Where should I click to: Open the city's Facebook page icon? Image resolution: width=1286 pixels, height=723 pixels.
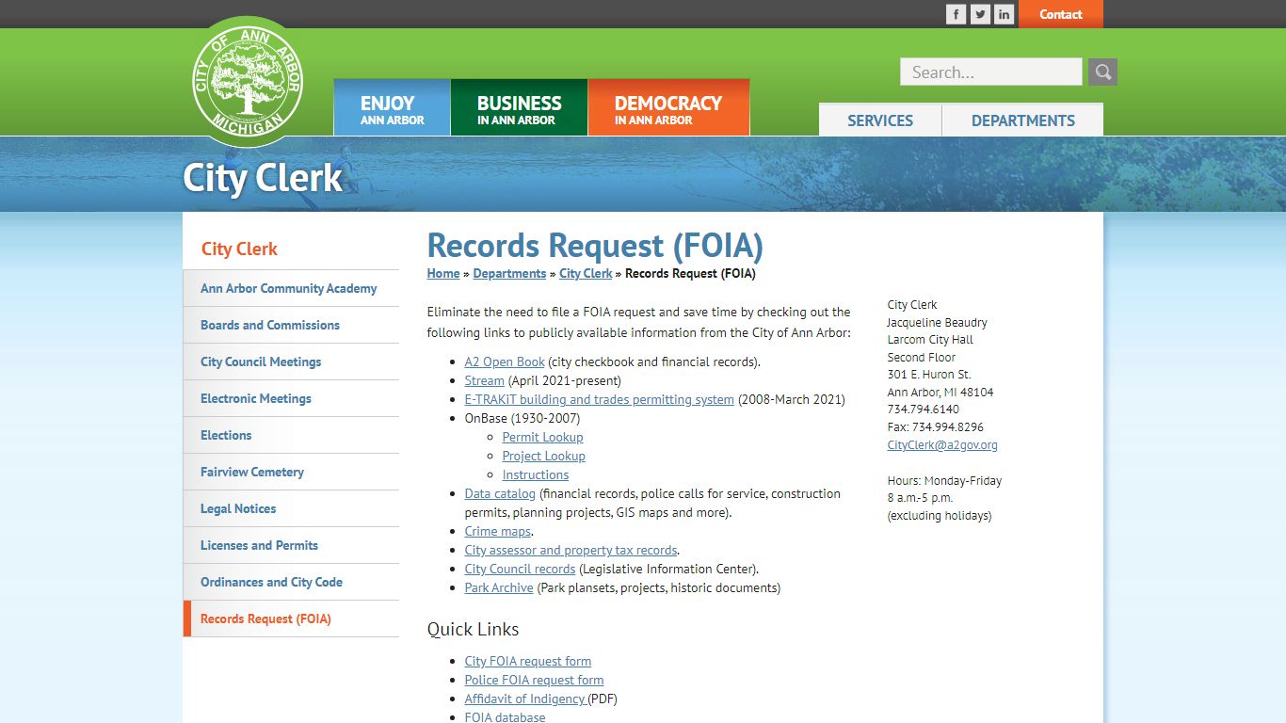(956, 14)
